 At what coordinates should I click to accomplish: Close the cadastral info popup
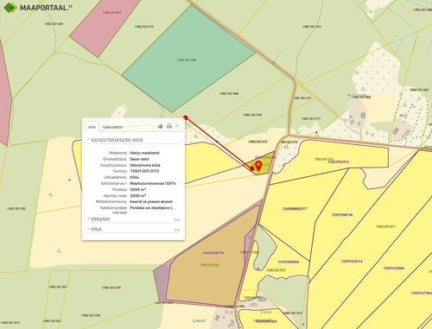pos(177,126)
